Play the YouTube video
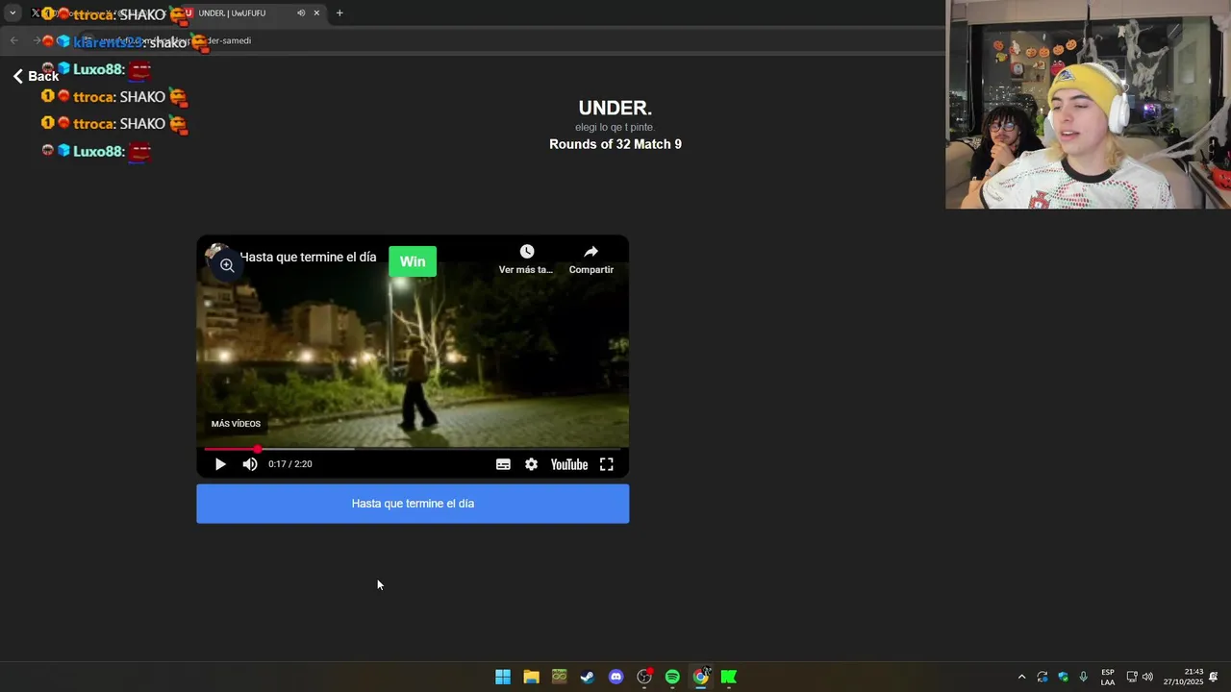 click(x=220, y=464)
